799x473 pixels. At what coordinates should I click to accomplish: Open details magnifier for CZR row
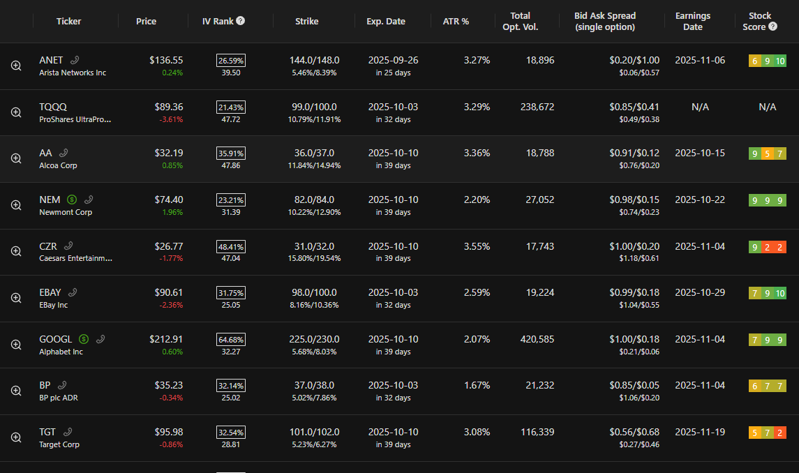(16, 251)
